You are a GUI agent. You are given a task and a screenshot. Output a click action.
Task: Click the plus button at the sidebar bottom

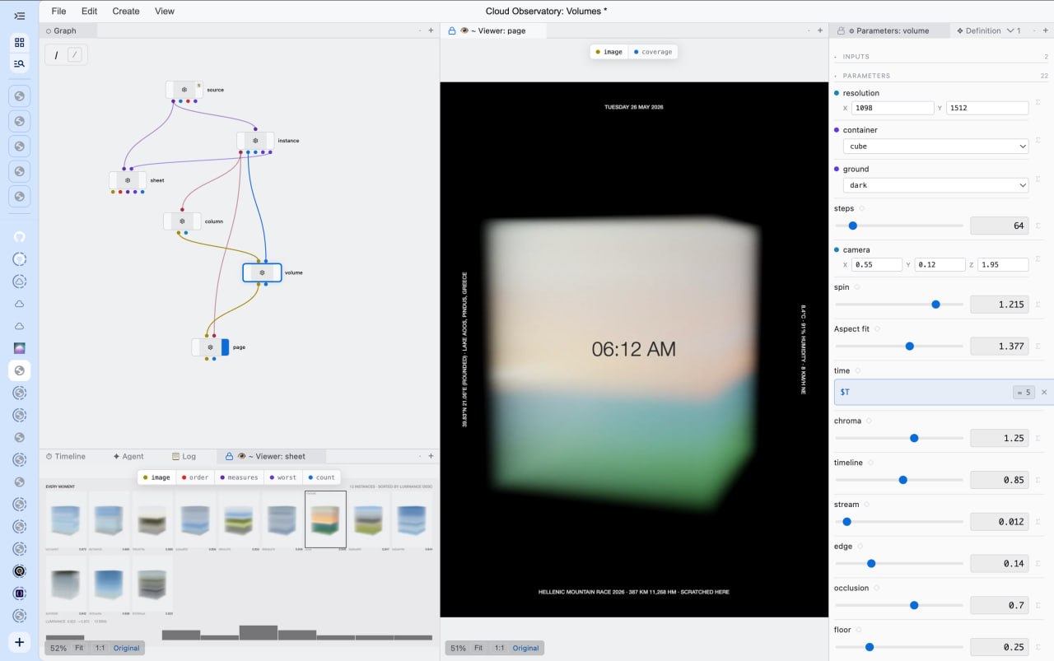tap(19, 642)
